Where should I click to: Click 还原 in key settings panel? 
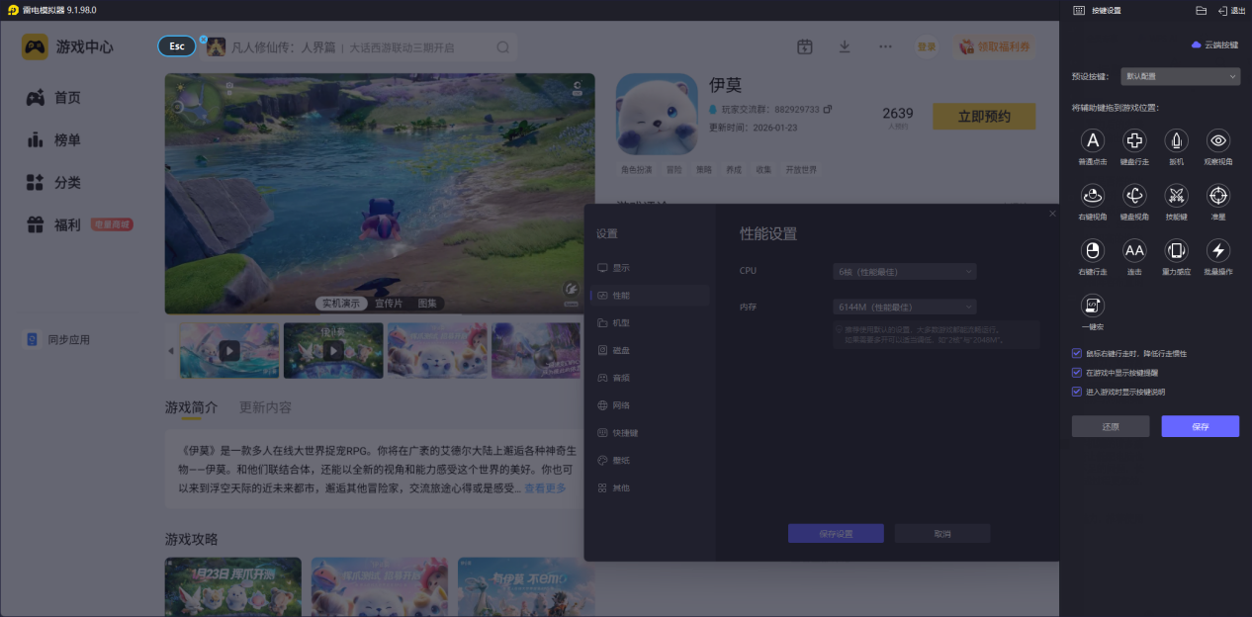click(1111, 426)
